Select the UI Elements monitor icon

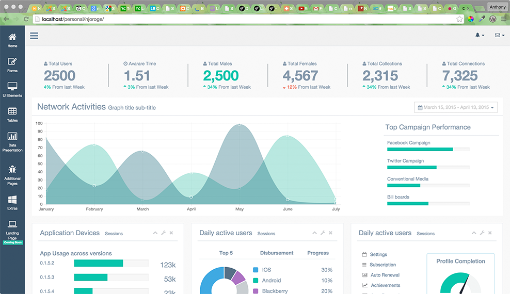[x=12, y=87]
